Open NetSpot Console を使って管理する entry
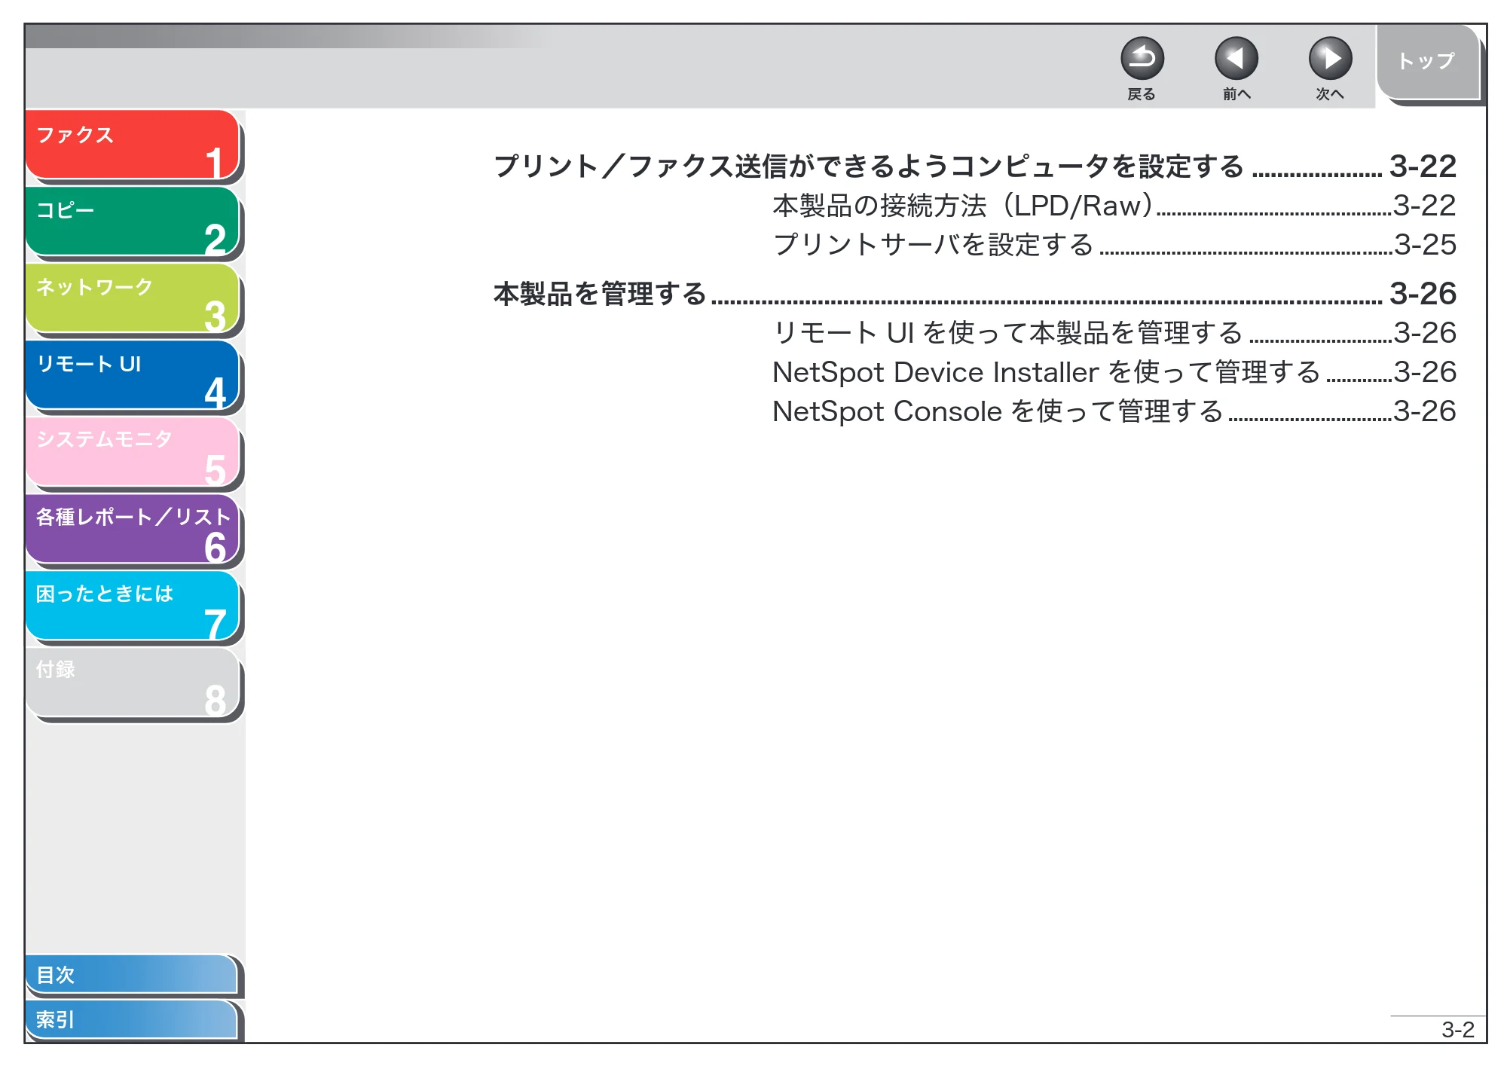Viewport: 1507px width, 1066px height. coord(1114,411)
